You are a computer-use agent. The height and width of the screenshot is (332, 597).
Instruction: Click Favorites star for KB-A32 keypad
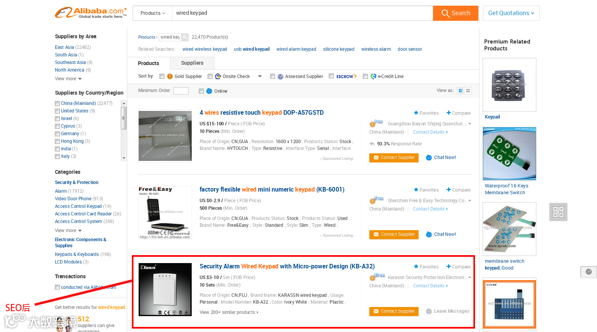[x=416, y=267]
